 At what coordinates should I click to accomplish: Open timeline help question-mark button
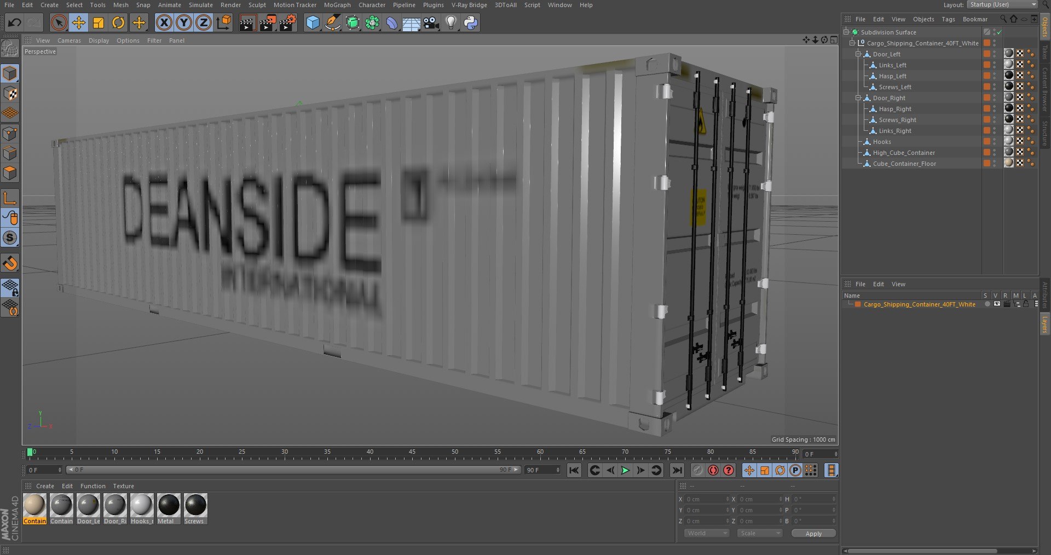pyautogui.click(x=728, y=470)
